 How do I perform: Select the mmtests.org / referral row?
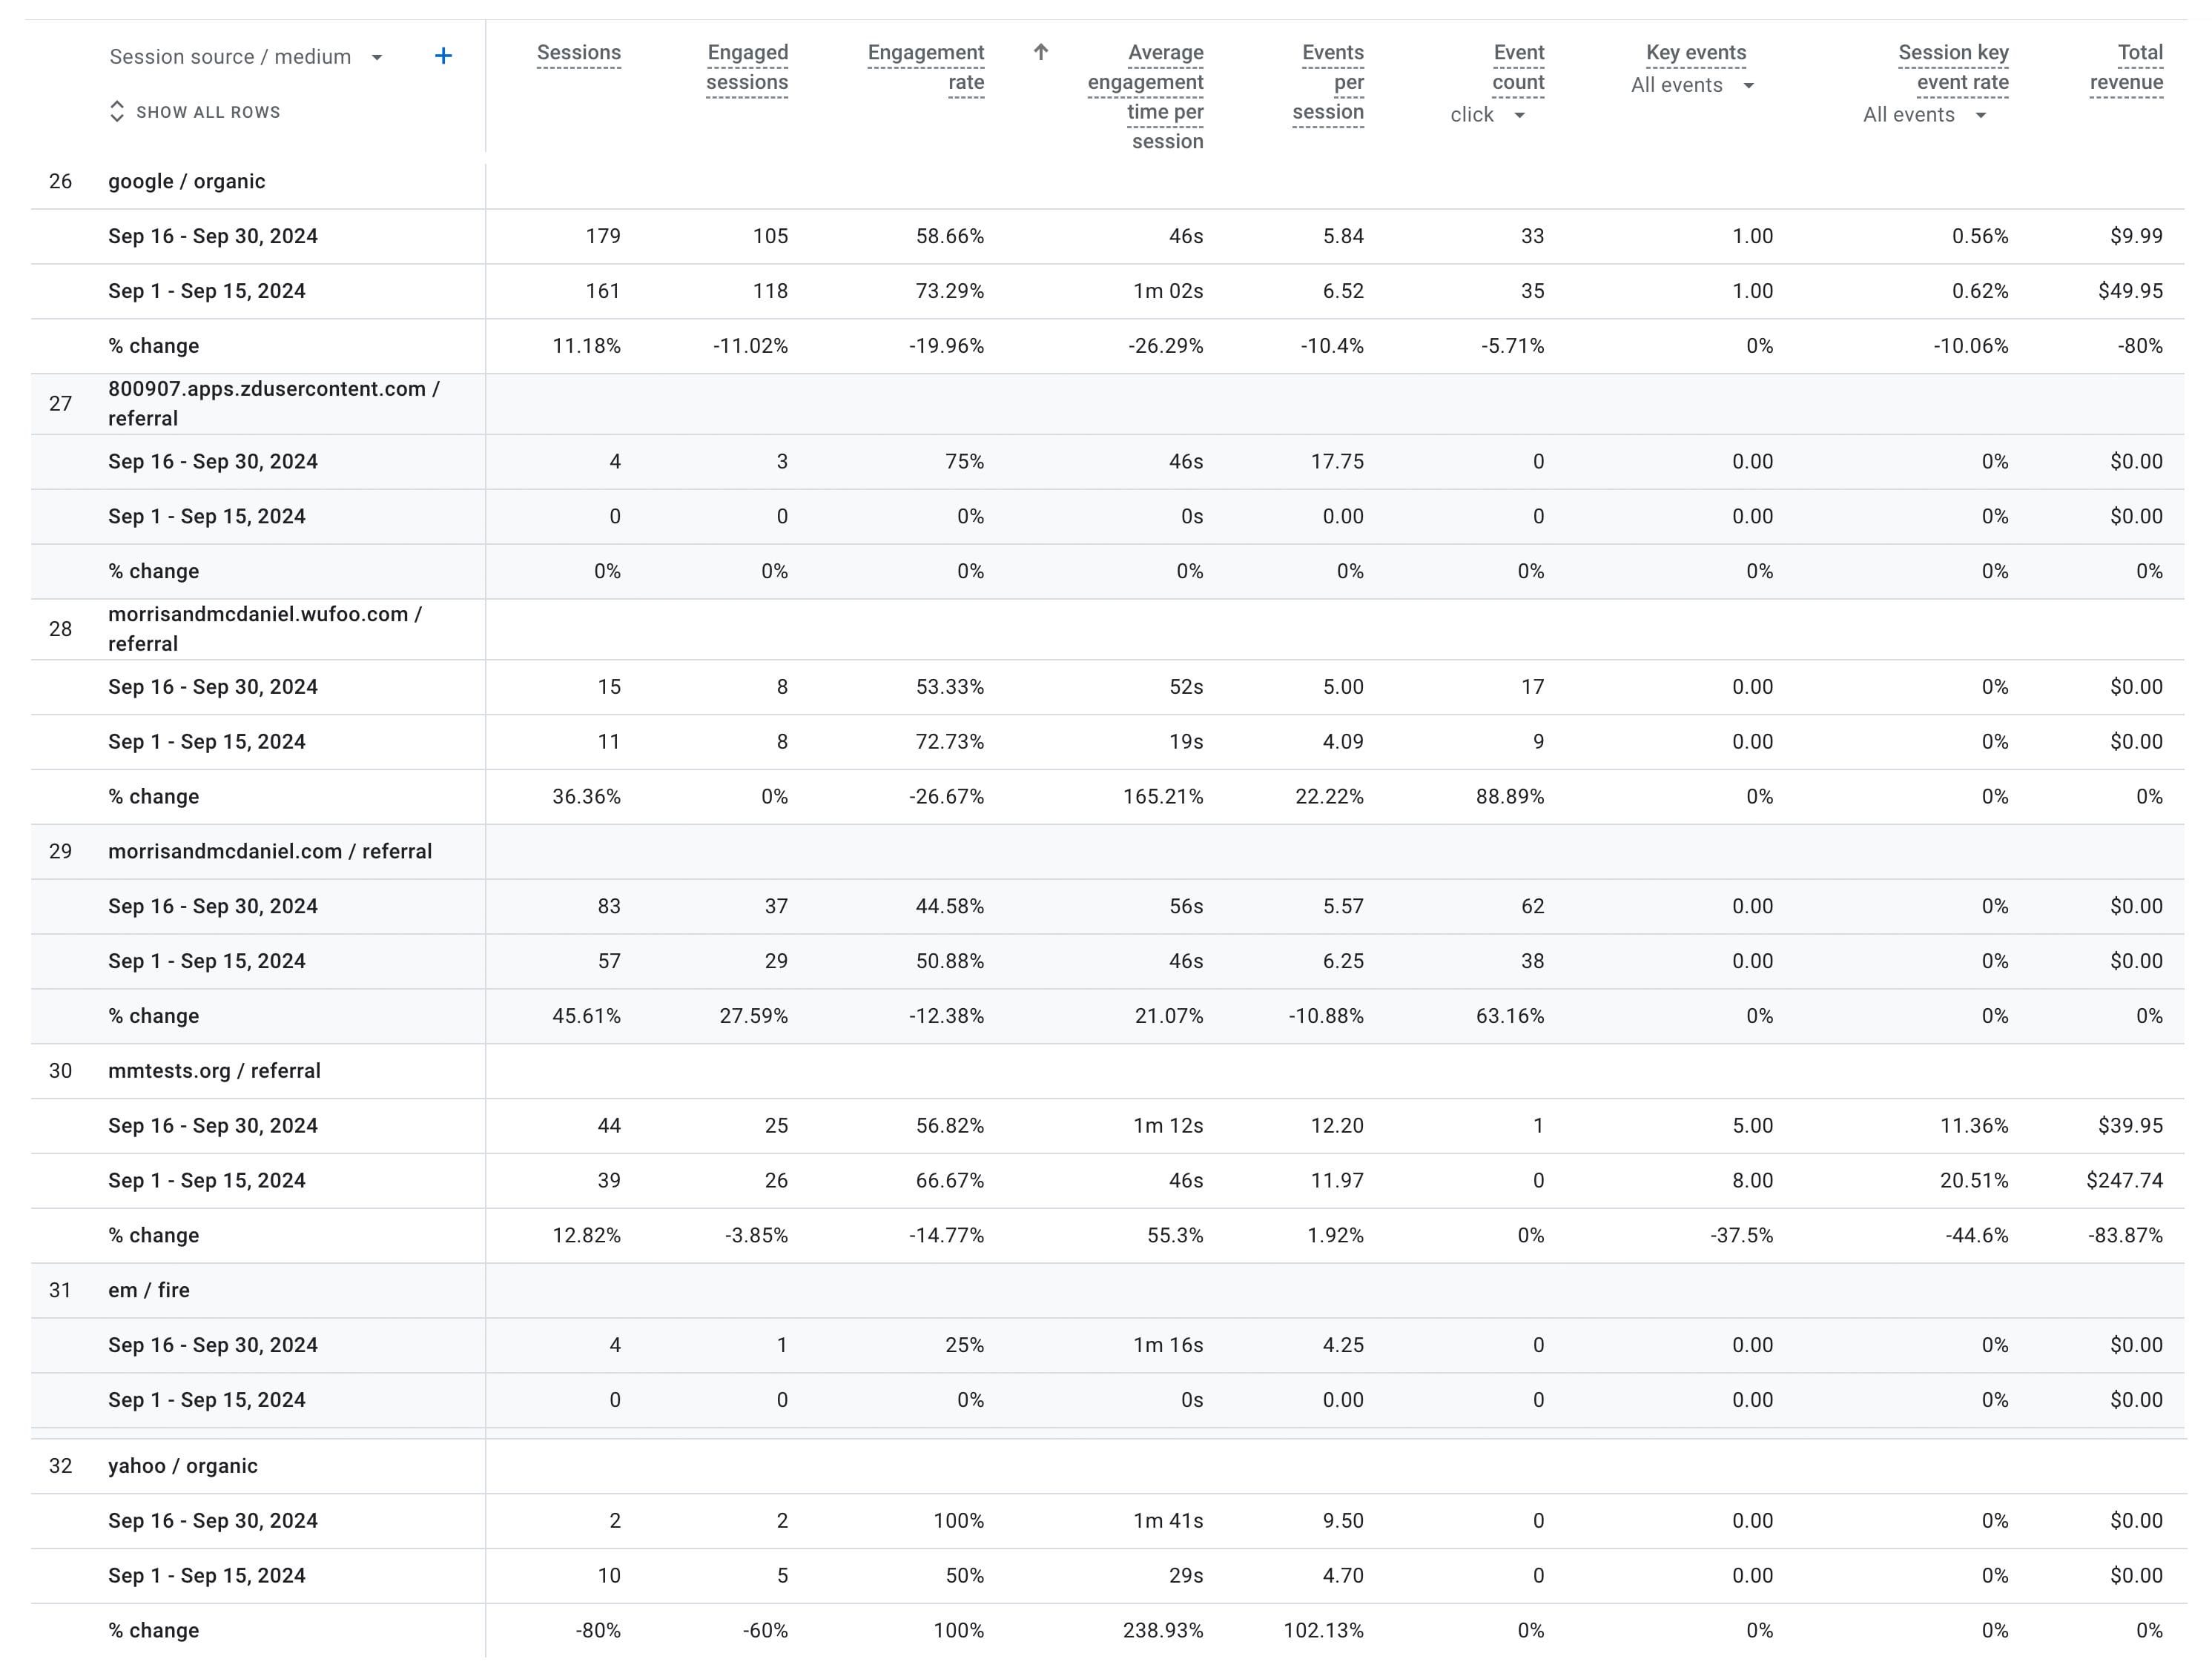click(x=214, y=1070)
